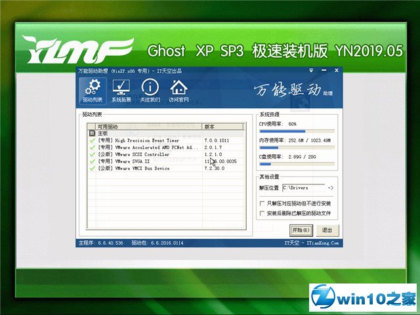
Task: Toggle check for VMware SCSI Controller
Action: pos(92,154)
